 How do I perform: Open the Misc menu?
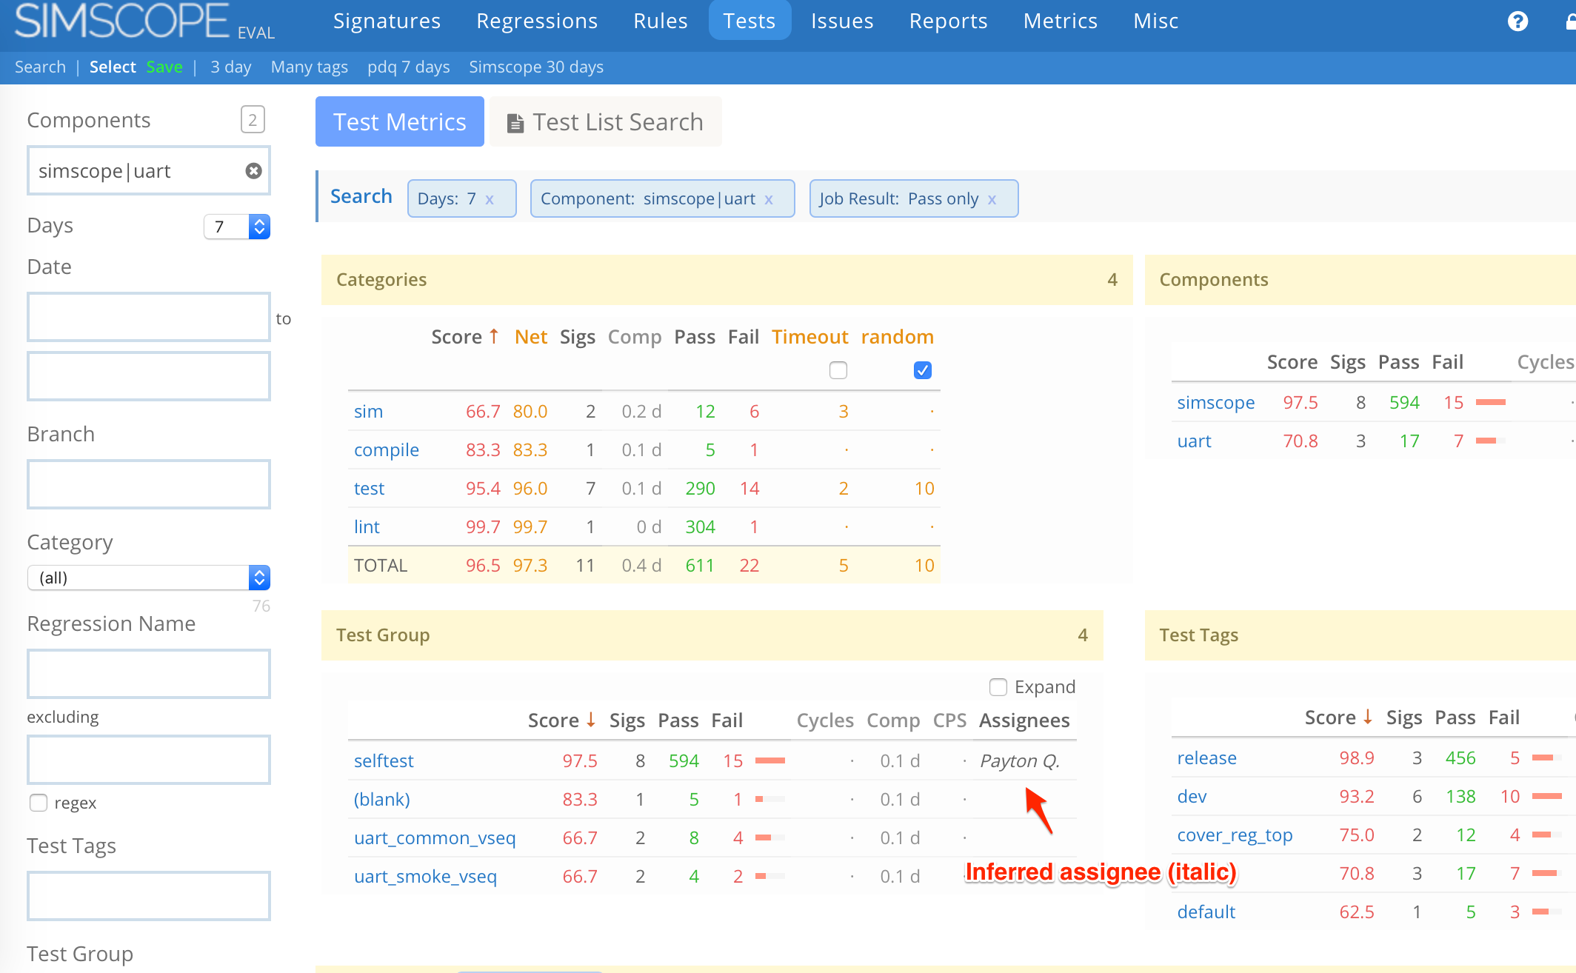(x=1156, y=21)
